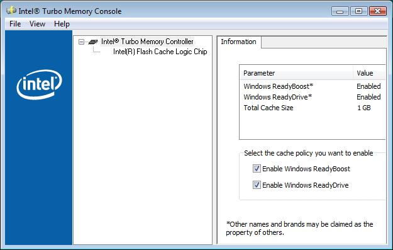
Task: Uncheck Enable Windows ReadyBoost checkbox
Action: [x=257, y=169]
